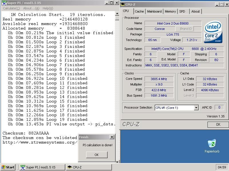Image resolution: width=229 pixels, height=171 pixels.
Task: Click the Code Name value 'Conroe'
Action: coord(160,29)
